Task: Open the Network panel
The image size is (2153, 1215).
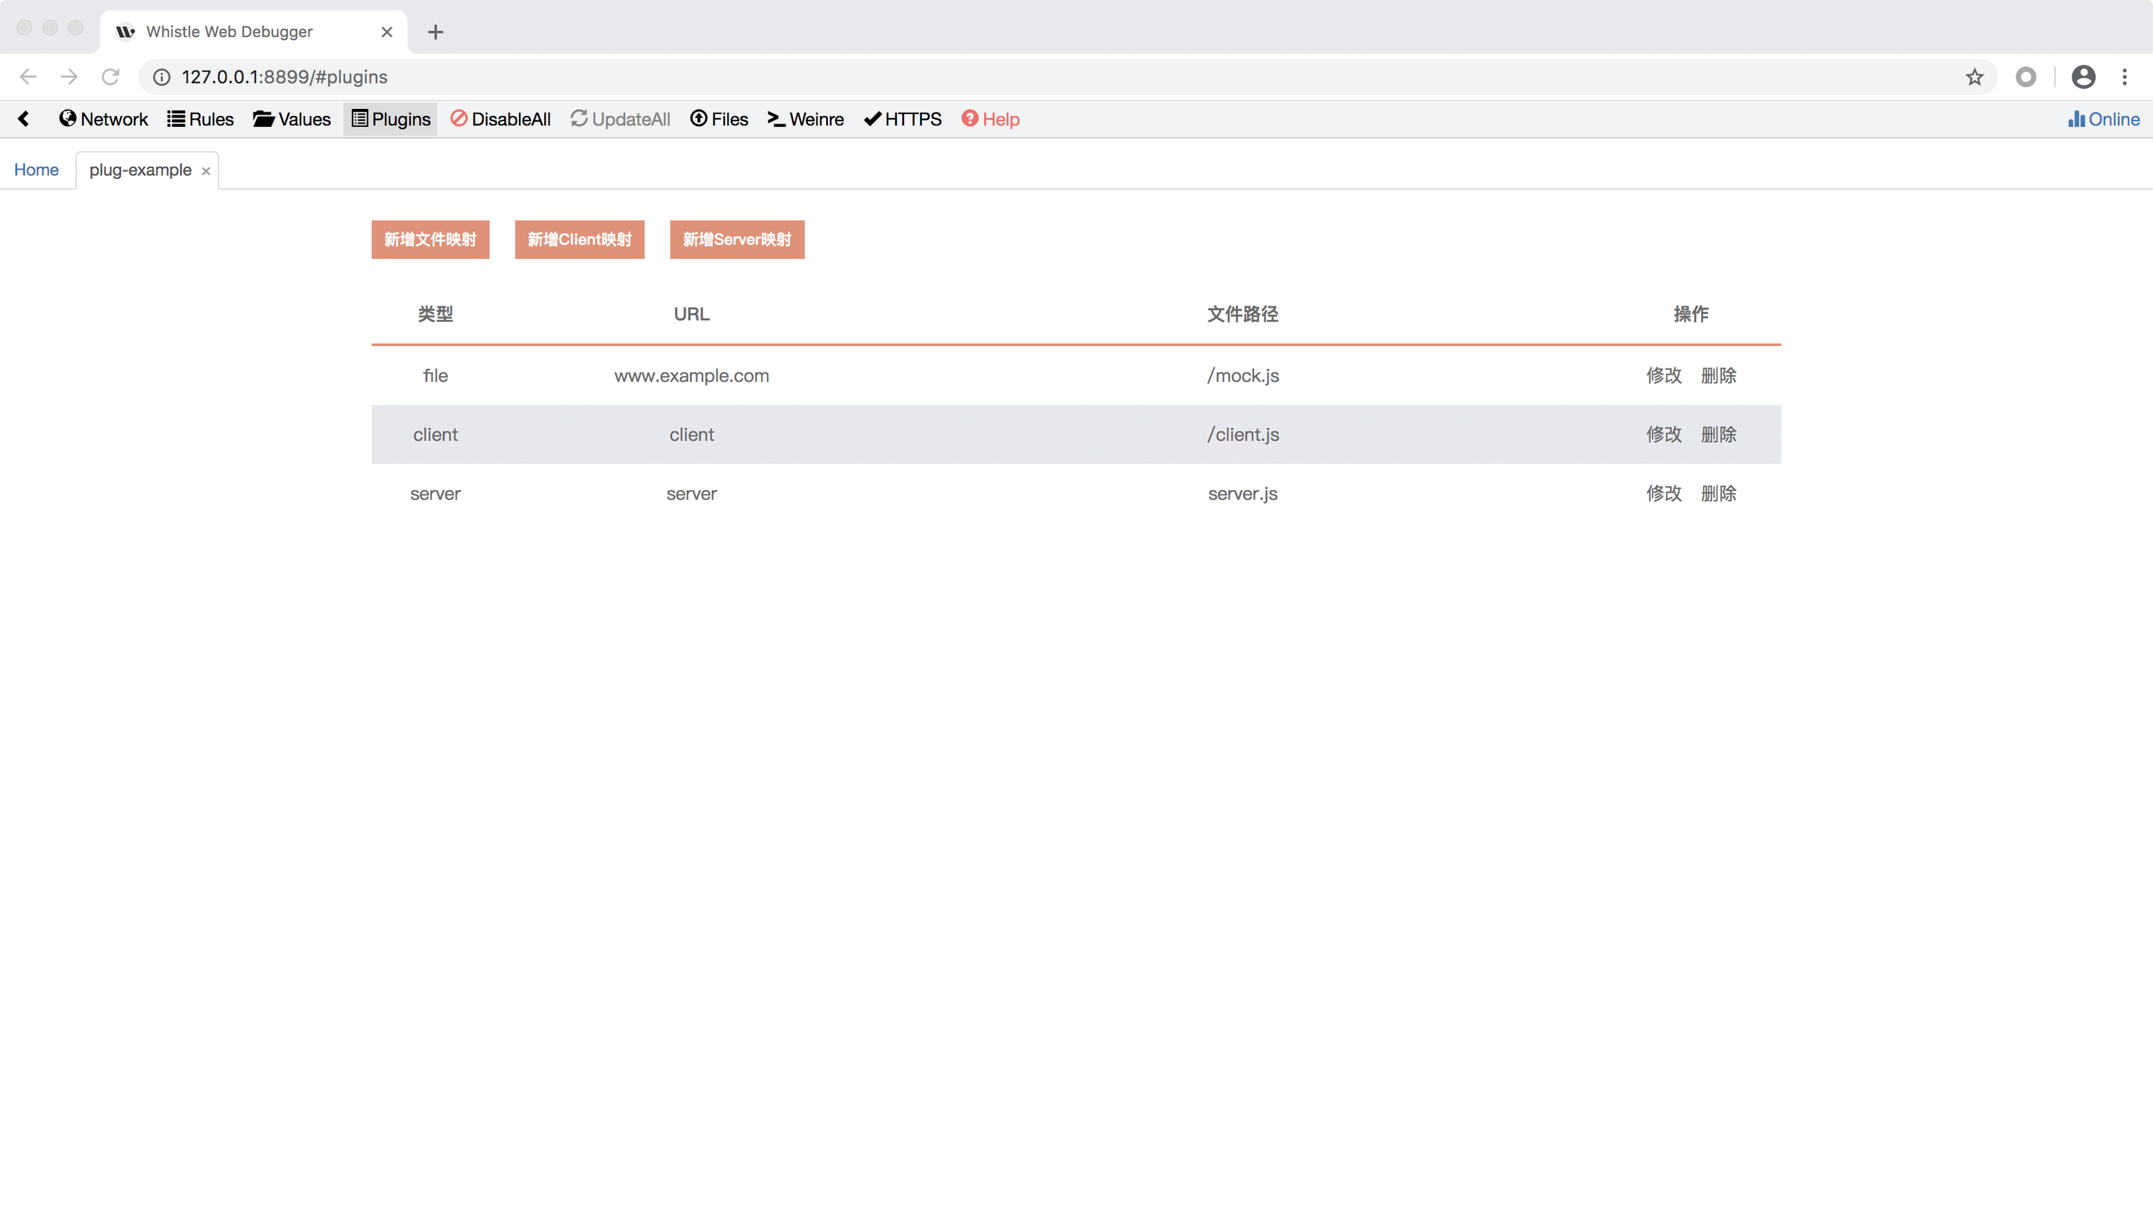Action: tap(103, 119)
